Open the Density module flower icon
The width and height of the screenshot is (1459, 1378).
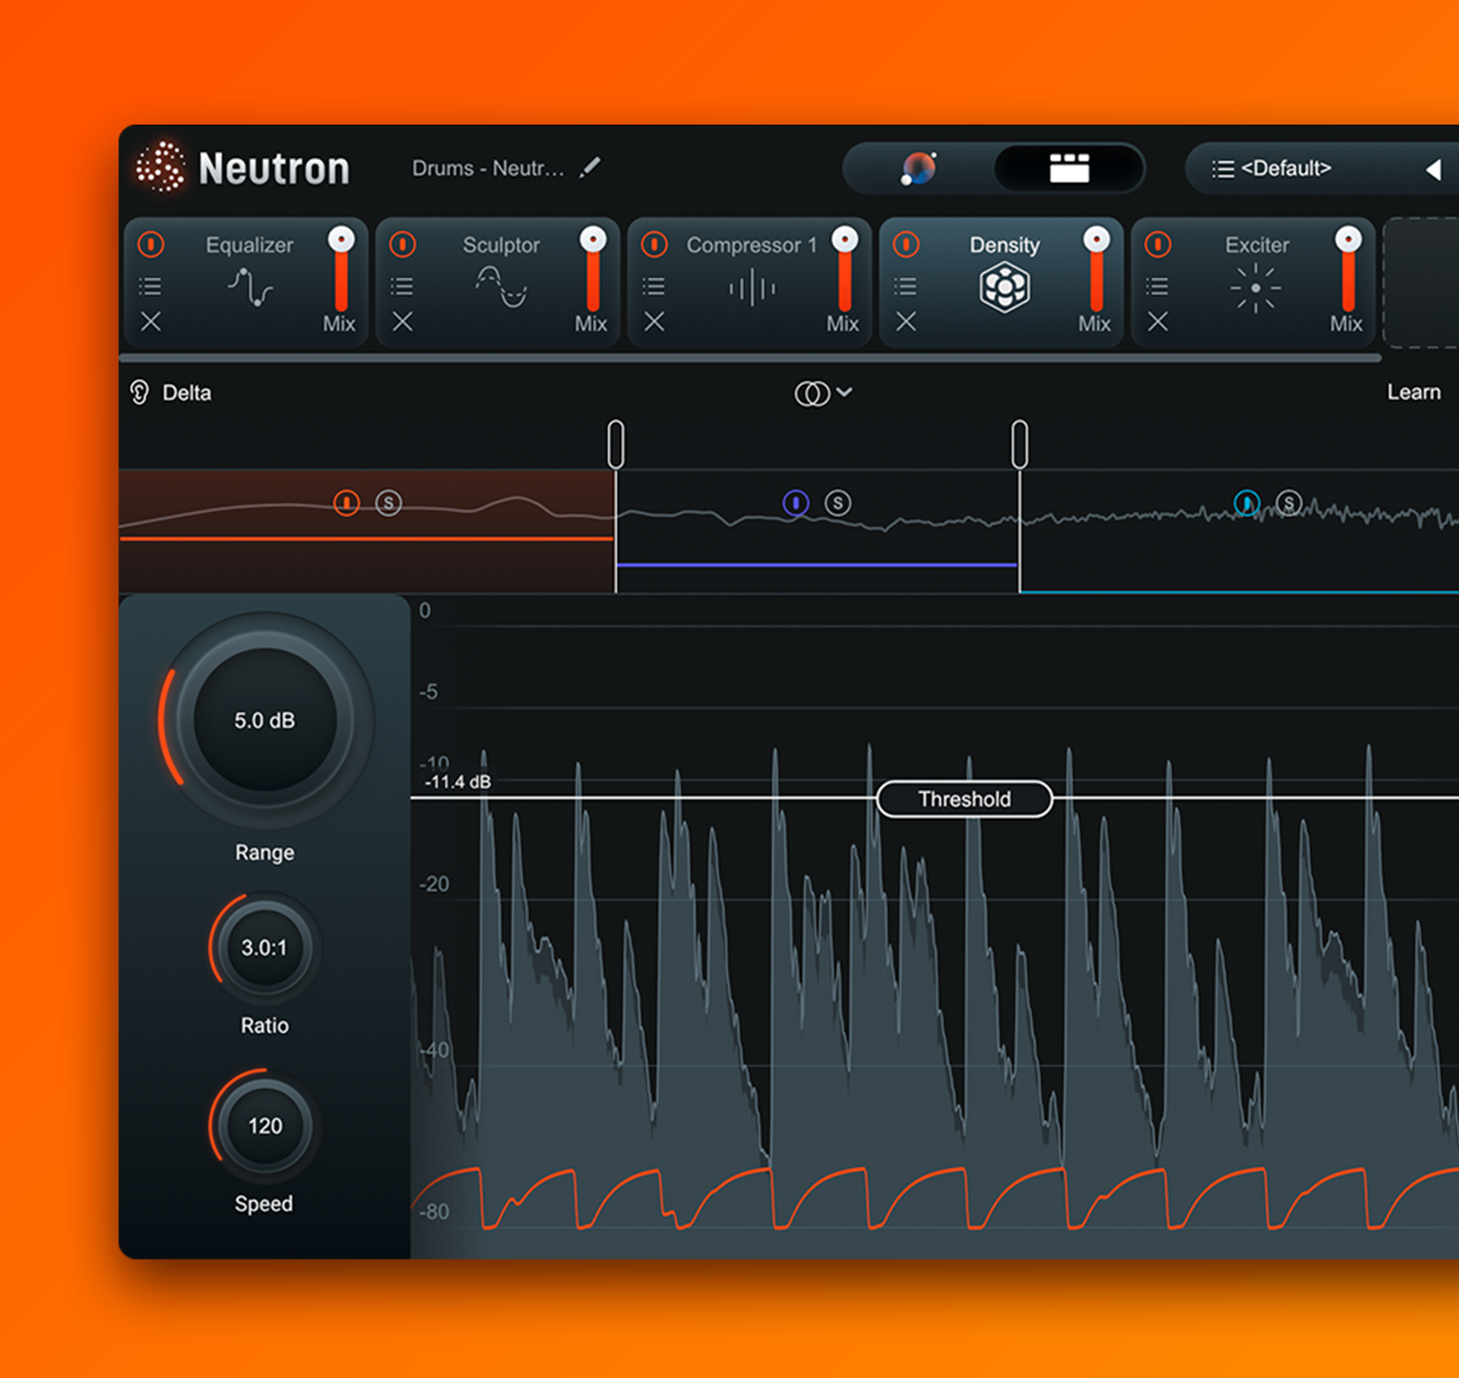[x=1005, y=287]
